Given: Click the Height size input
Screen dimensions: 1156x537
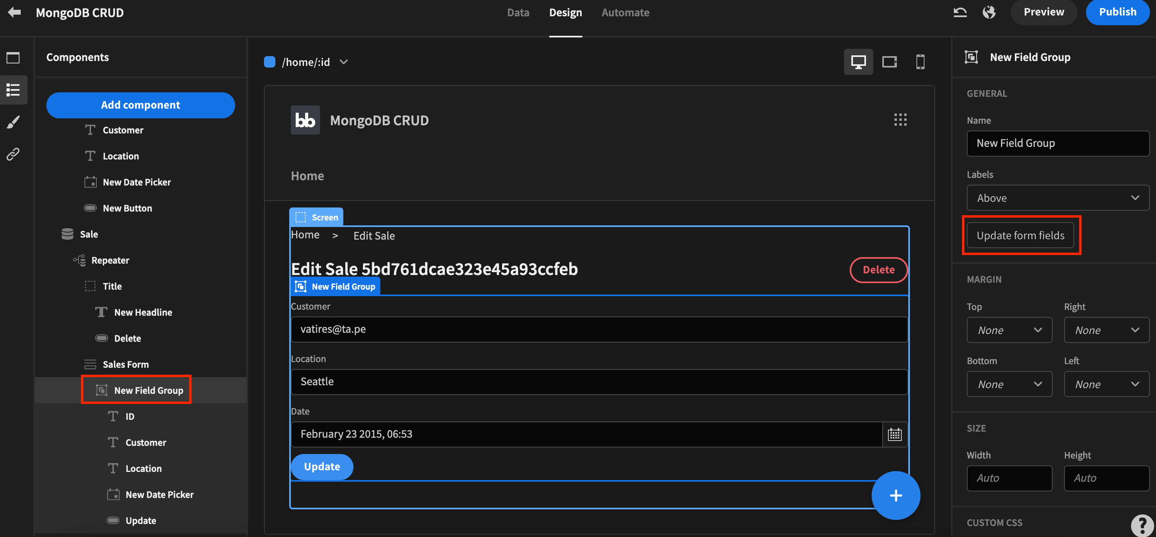Looking at the screenshot, I should click(1106, 478).
